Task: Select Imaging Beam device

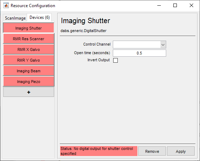Action: point(28,71)
